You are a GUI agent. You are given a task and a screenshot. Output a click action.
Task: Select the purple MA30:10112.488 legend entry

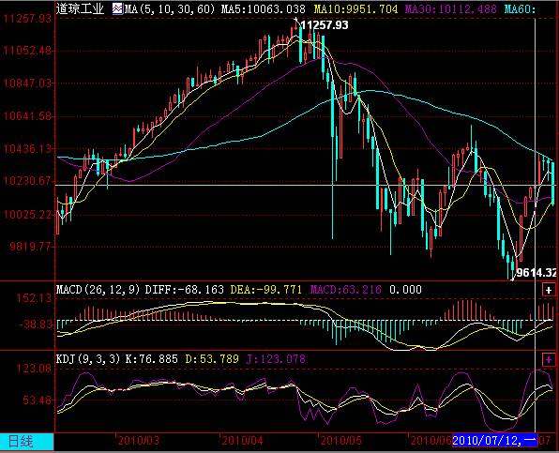[x=450, y=9]
